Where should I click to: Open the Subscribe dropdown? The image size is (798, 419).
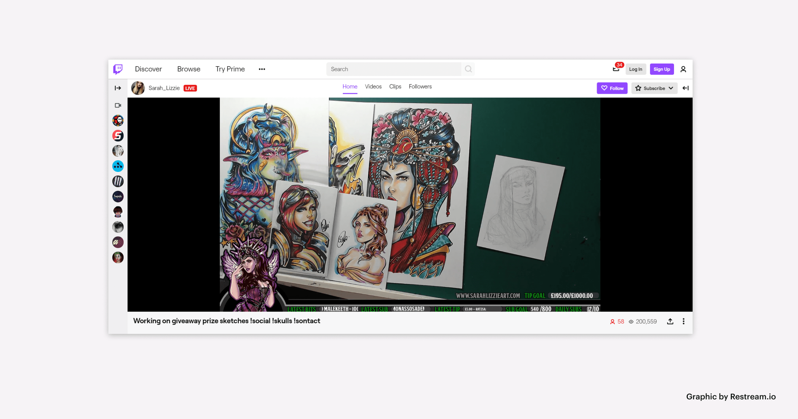coord(654,88)
